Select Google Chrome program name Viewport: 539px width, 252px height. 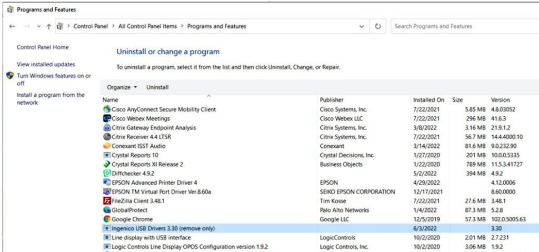(x=132, y=219)
